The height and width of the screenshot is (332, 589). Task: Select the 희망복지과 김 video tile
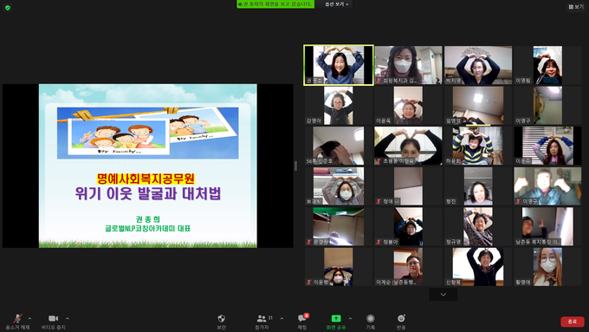[x=408, y=65]
